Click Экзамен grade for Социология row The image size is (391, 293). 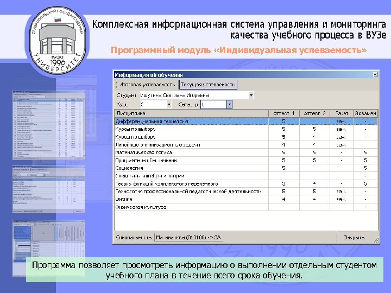365,168
